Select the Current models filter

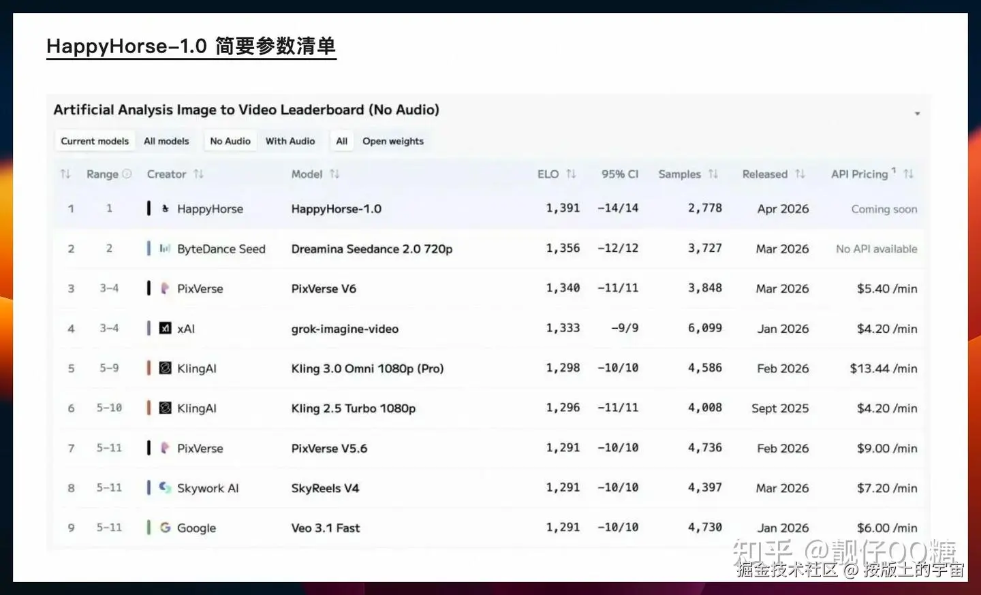tap(95, 141)
